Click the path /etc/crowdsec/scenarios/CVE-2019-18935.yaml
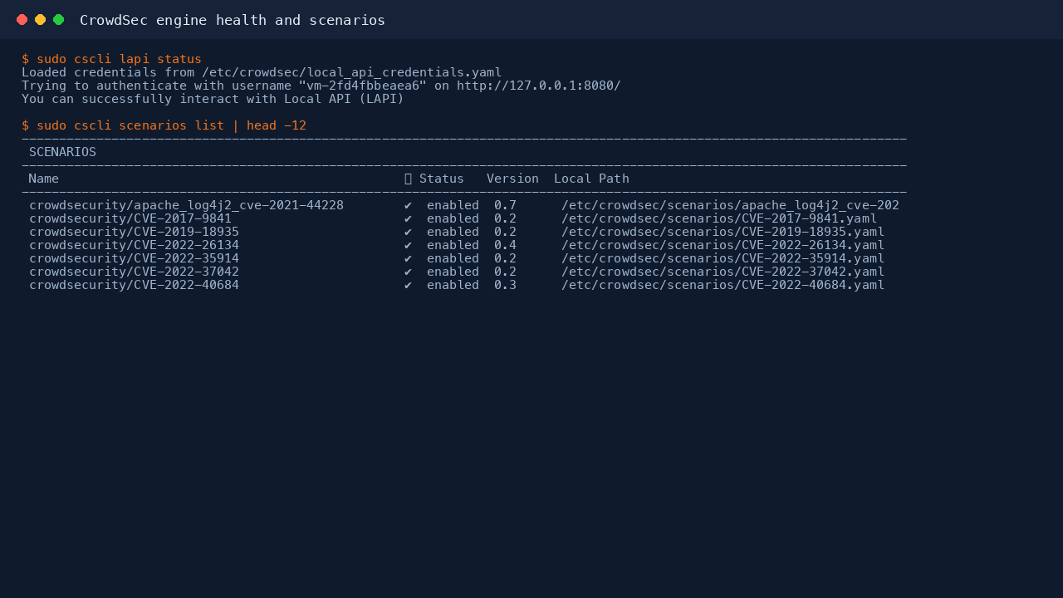 723,232
